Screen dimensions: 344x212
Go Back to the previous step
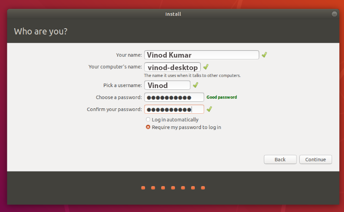tap(280, 159)
